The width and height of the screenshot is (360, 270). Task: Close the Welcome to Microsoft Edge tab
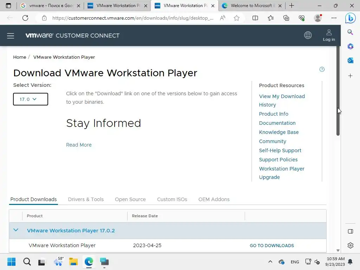pos(280,6)
